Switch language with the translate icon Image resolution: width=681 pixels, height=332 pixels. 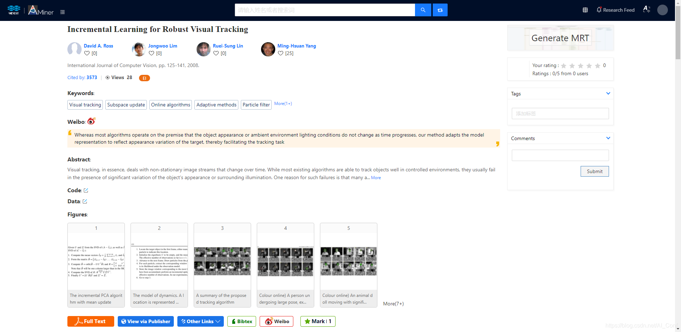(x=646, y=10)
